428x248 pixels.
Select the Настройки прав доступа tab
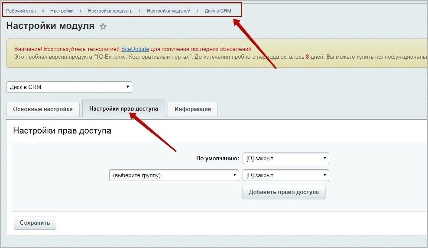point(123,109)
